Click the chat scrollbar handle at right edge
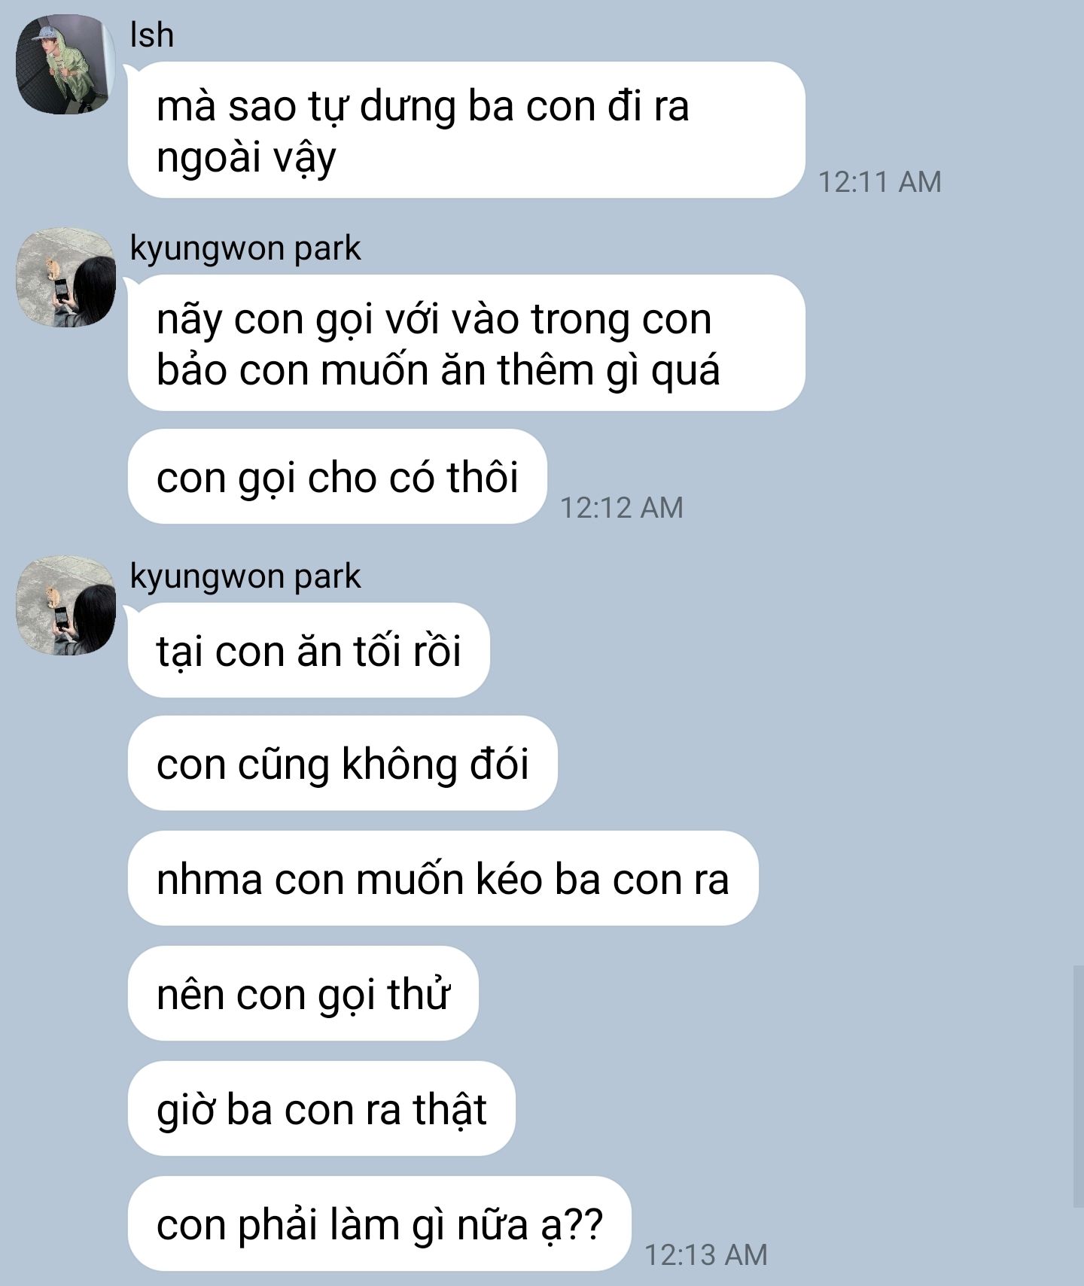 click(1078, 1087)
